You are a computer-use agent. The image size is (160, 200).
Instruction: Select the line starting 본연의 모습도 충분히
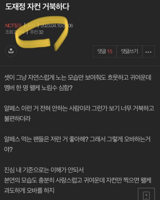click(x=78, y=180)
